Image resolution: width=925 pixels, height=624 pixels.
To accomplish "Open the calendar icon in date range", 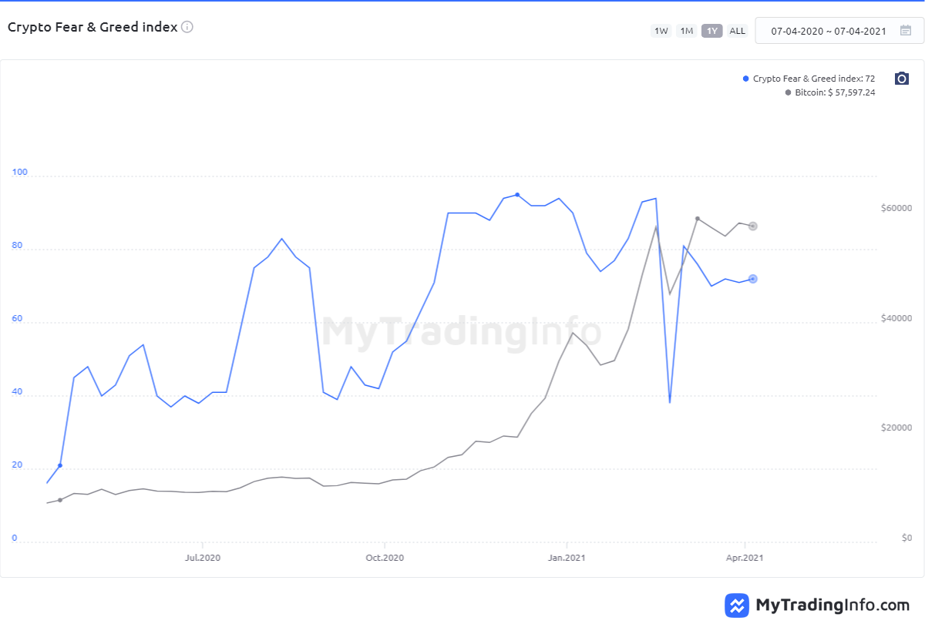I will coord(906,31).
